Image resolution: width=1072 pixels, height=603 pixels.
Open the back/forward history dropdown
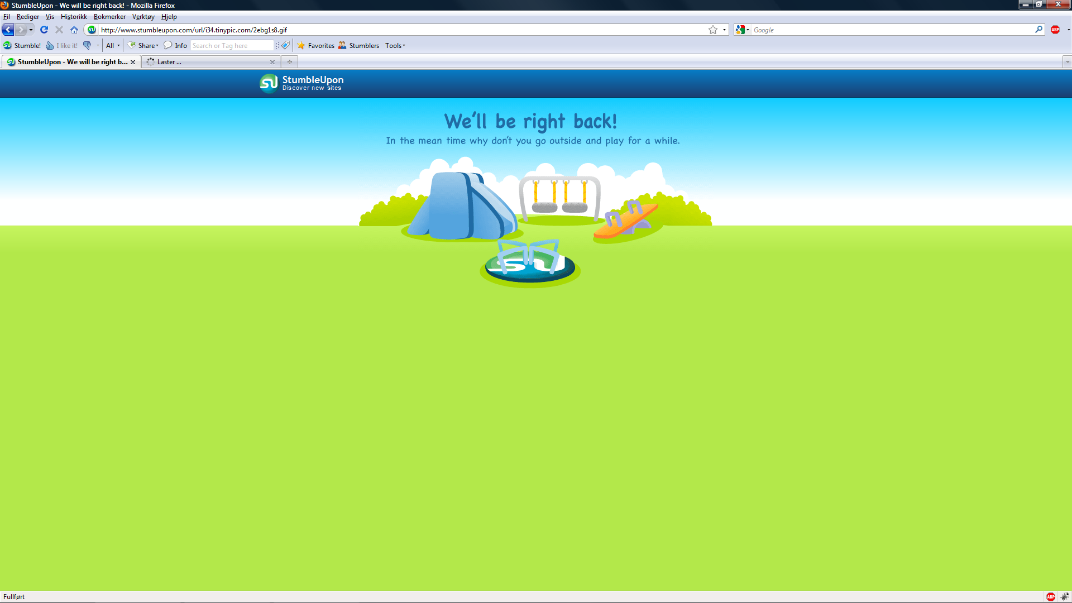31,30
